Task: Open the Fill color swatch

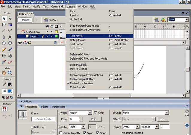Action: 10,91
